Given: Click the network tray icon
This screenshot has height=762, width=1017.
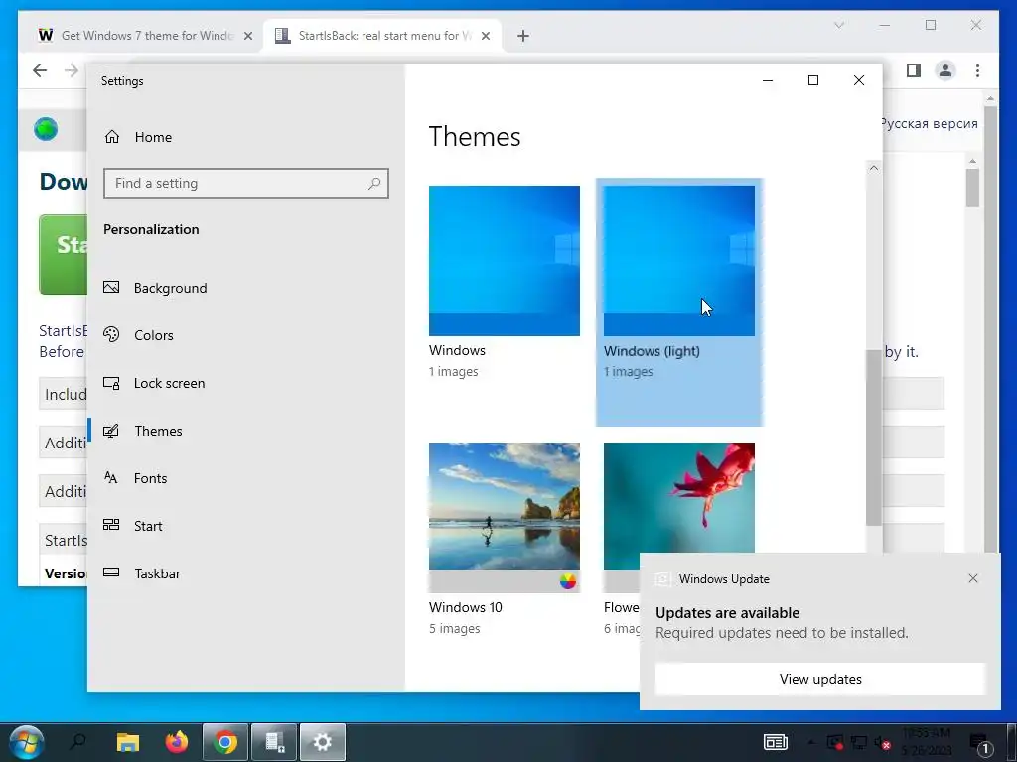Looking at the screenshot, I should click(859, 743).
